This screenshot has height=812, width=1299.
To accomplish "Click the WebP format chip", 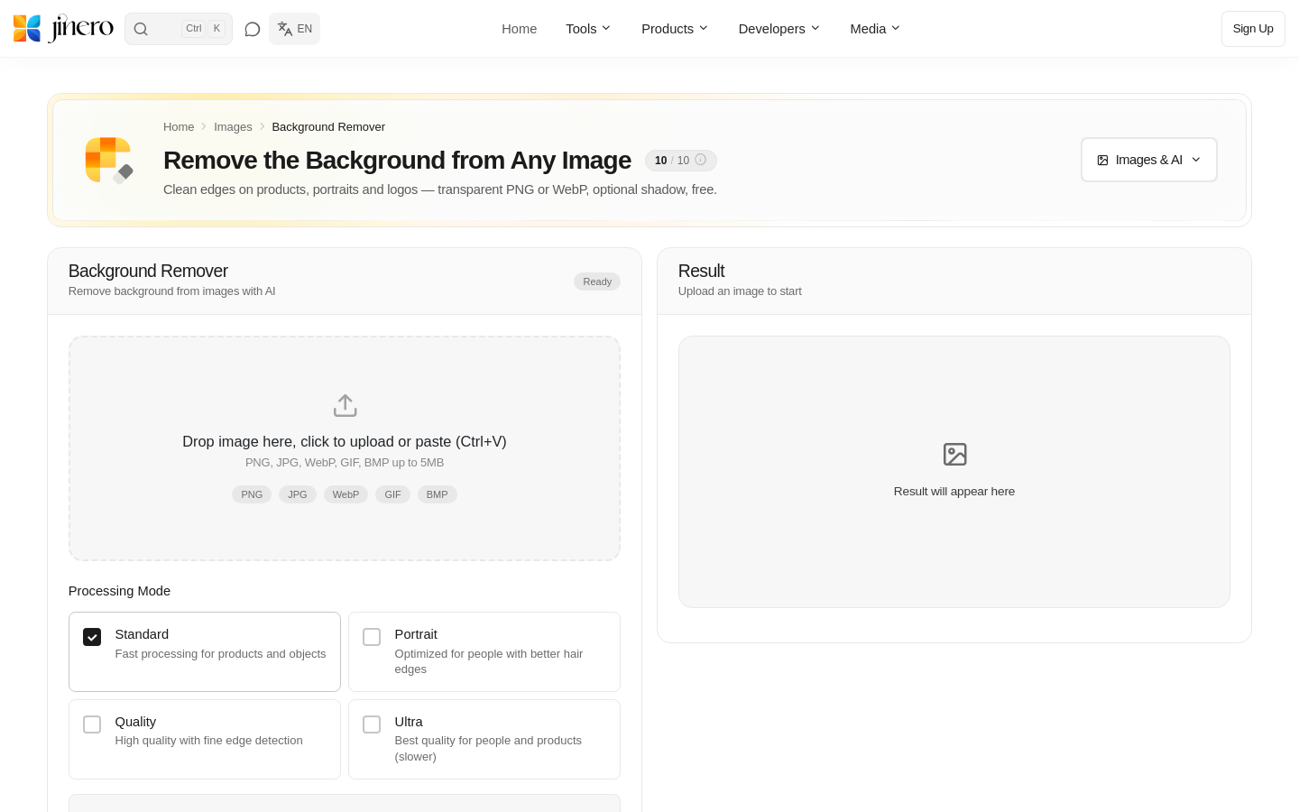I will pos(345,494).
